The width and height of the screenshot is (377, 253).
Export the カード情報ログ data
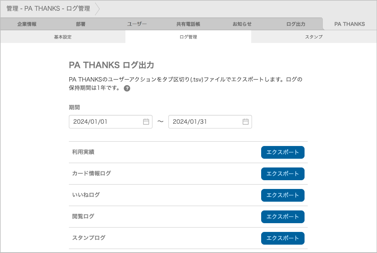point(283,174)
